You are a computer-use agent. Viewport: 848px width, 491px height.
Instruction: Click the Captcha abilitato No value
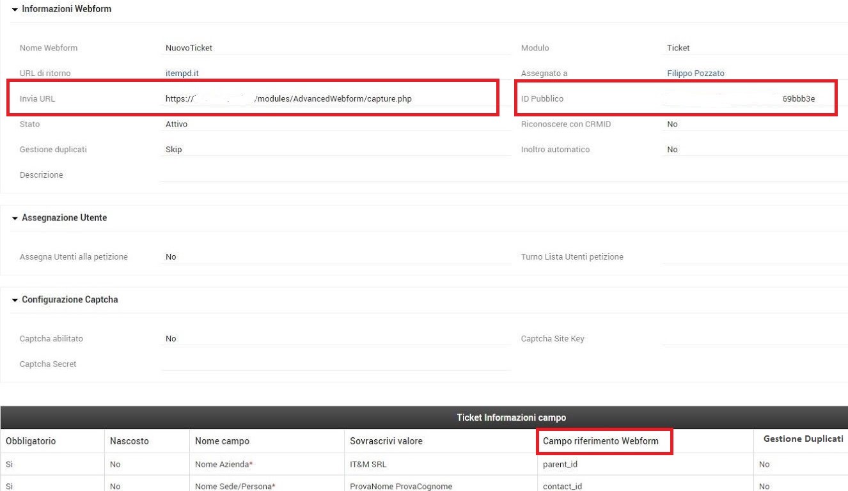[x=171, y=339]
